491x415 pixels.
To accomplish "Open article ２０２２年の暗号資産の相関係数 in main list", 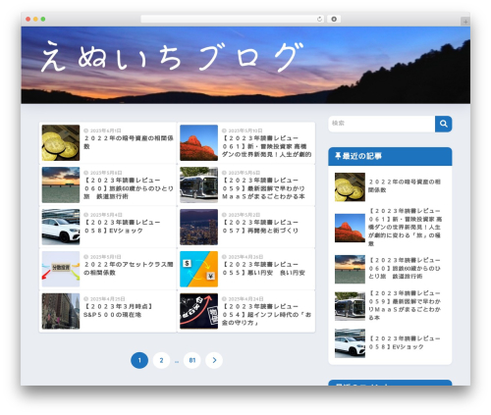I will pos(129,142).
